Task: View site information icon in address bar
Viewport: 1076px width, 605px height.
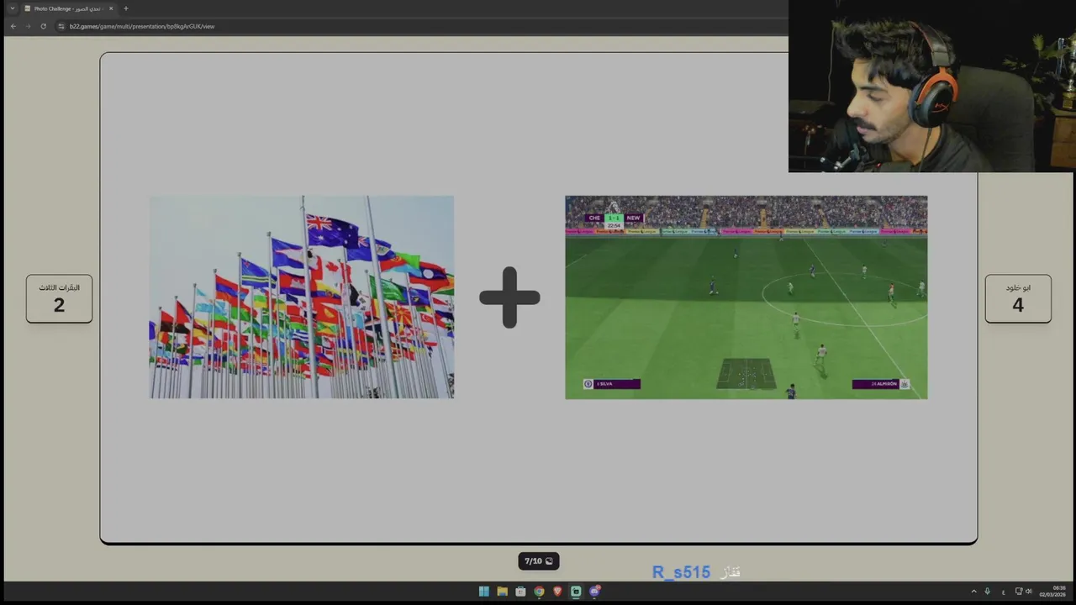Action: point(61,26)
